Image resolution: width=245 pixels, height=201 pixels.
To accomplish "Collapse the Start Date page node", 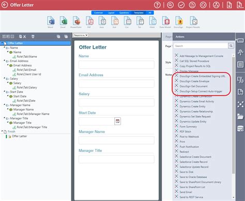I will tap(4, 91).
